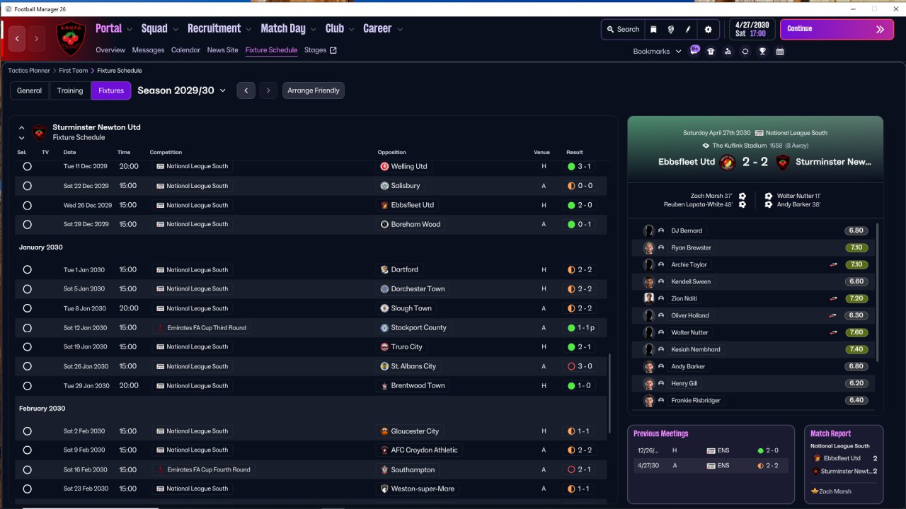Open the Bookmarks dropdown
Image resolution: width=906 pixels, height=509 pixels.
tap(658, 52)
